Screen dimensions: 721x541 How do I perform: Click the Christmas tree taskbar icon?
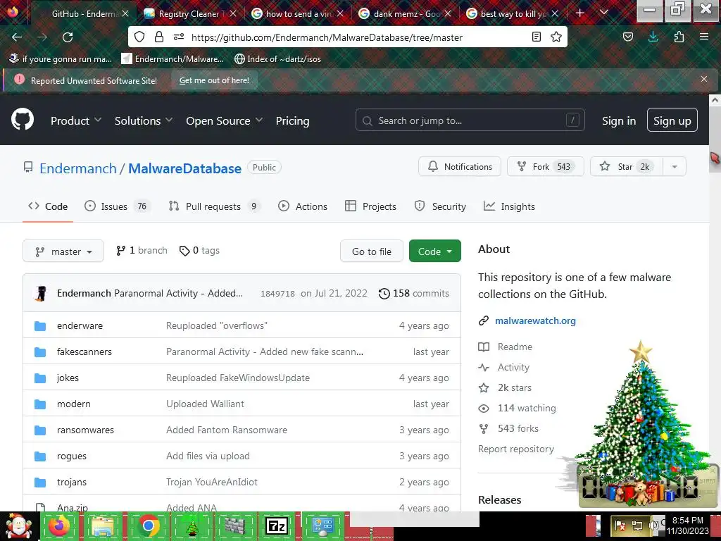[192, 526]
